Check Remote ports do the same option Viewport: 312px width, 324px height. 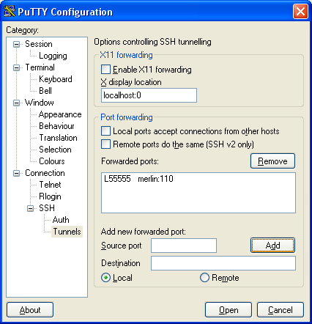(105, 144)
